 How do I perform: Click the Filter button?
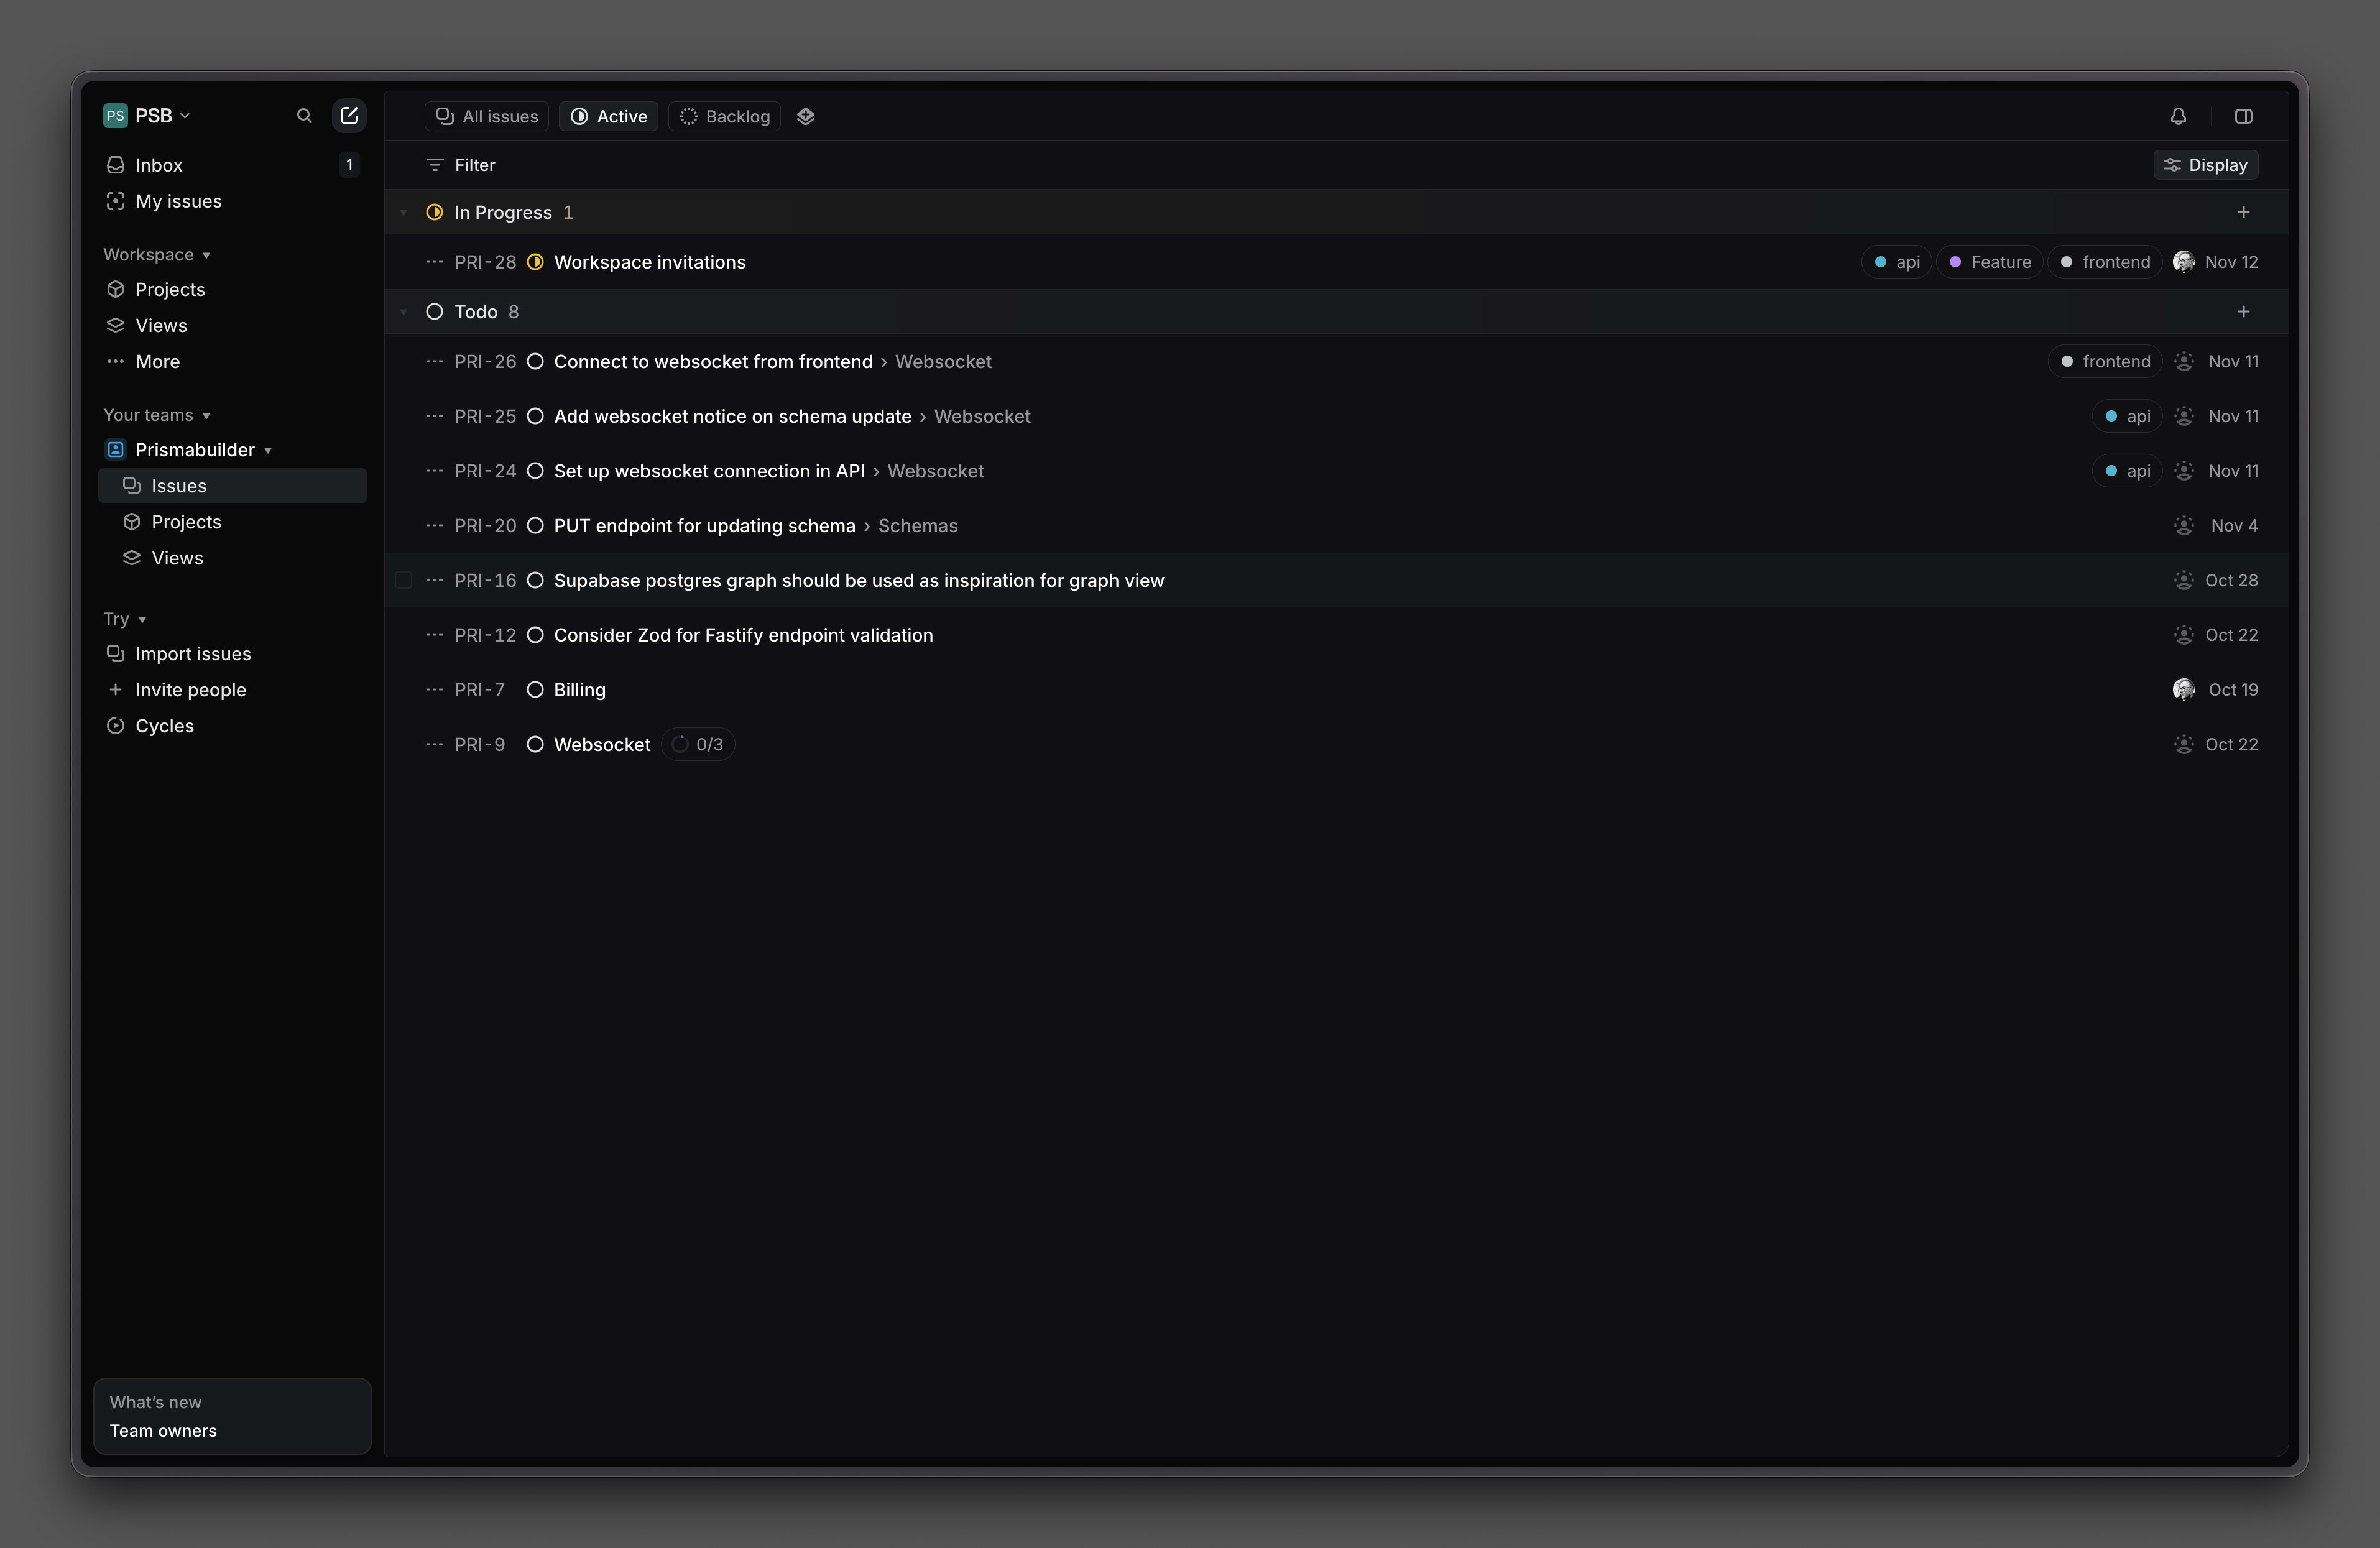(461, 165)
